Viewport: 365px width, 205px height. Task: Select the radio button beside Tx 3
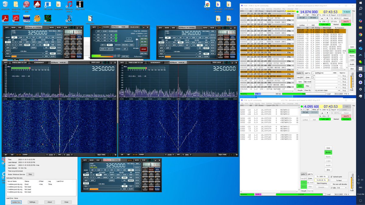[339, 82]
